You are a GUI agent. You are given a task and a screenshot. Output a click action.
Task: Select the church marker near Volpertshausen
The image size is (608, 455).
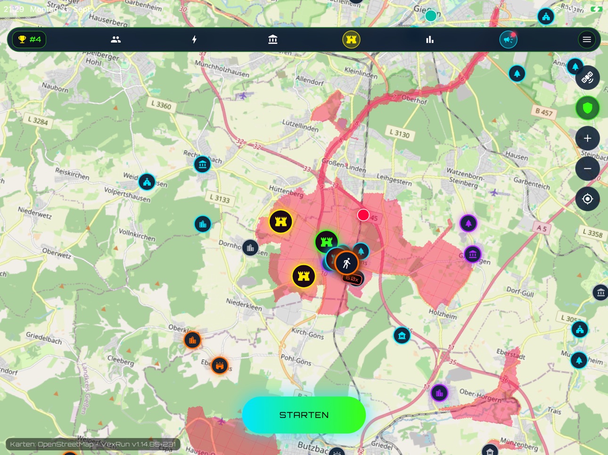[147, 182]
